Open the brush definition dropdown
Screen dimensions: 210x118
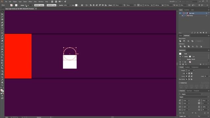click(x=57, y=5)
